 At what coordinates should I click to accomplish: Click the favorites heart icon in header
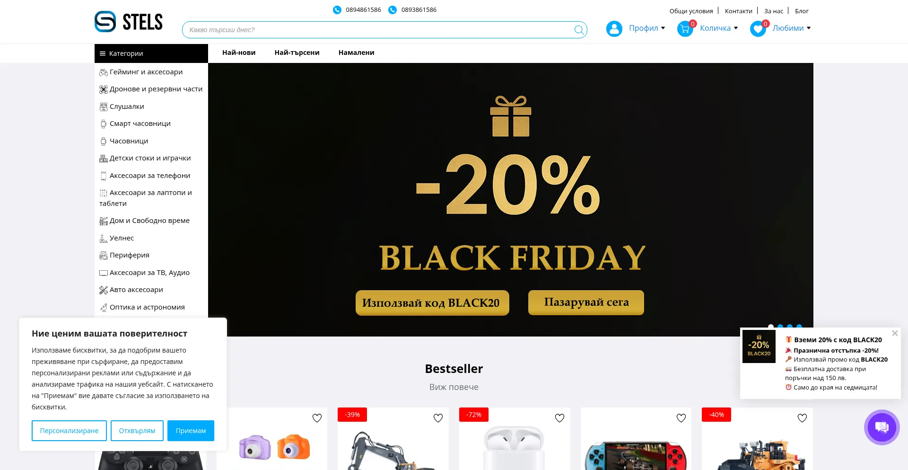(x=758, y=29)
